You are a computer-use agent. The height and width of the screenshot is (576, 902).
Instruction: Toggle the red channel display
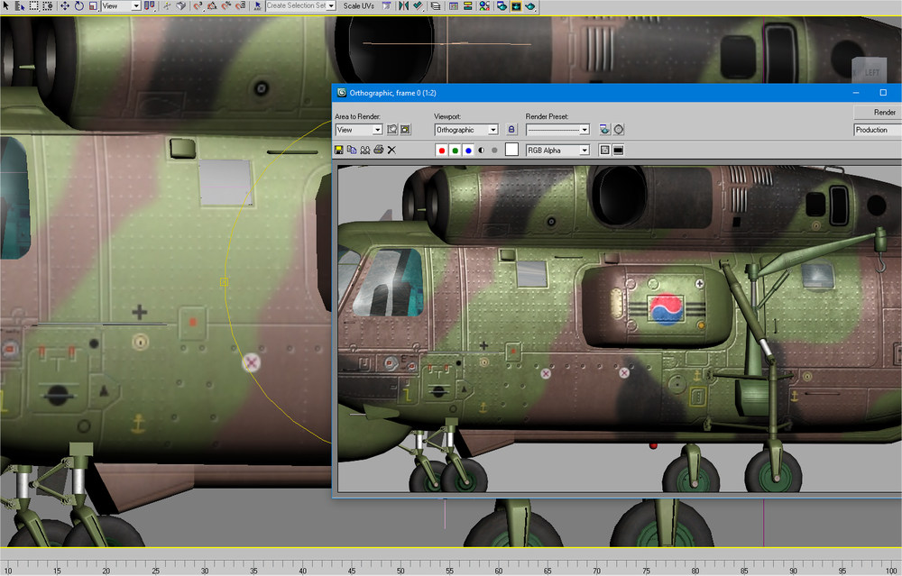pyautogui.click(x=442, y=150)
